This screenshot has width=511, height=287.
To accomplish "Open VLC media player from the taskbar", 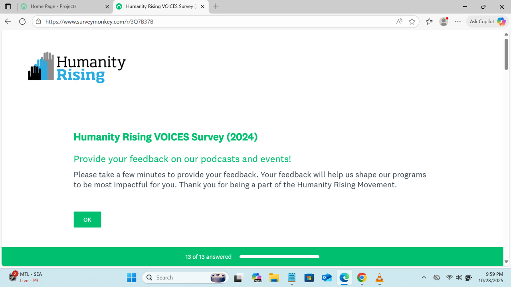I will point(379,277).
